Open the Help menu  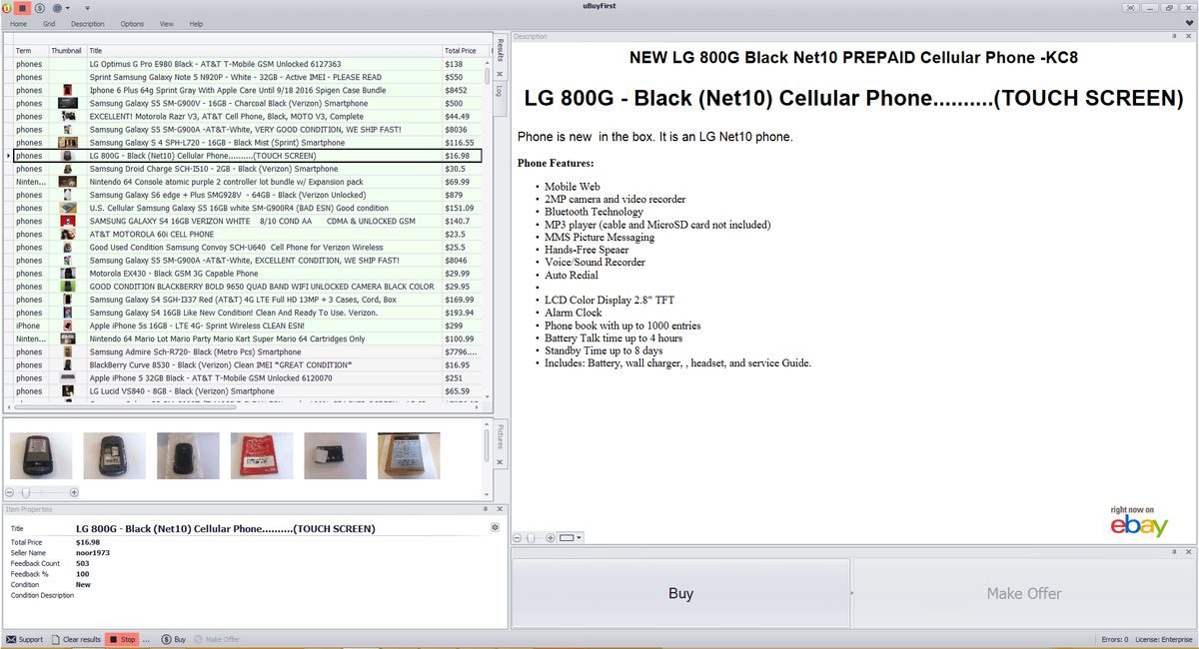[196, 24]
